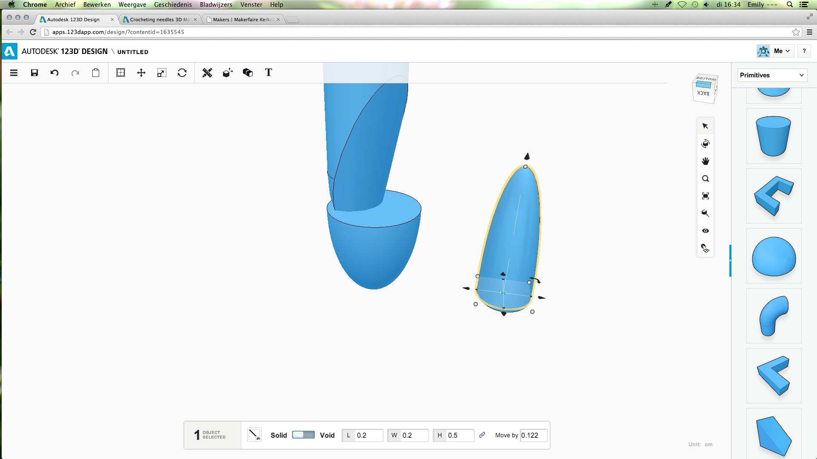Open the Archief menu
817x459 pixels.
[x=65, y=5]
